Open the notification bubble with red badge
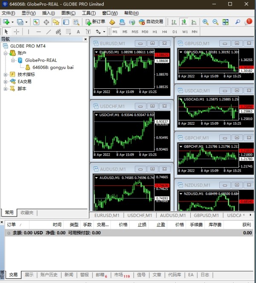This screenshot has height=283, width=256. pyautogui.click(x=248, y=22)
